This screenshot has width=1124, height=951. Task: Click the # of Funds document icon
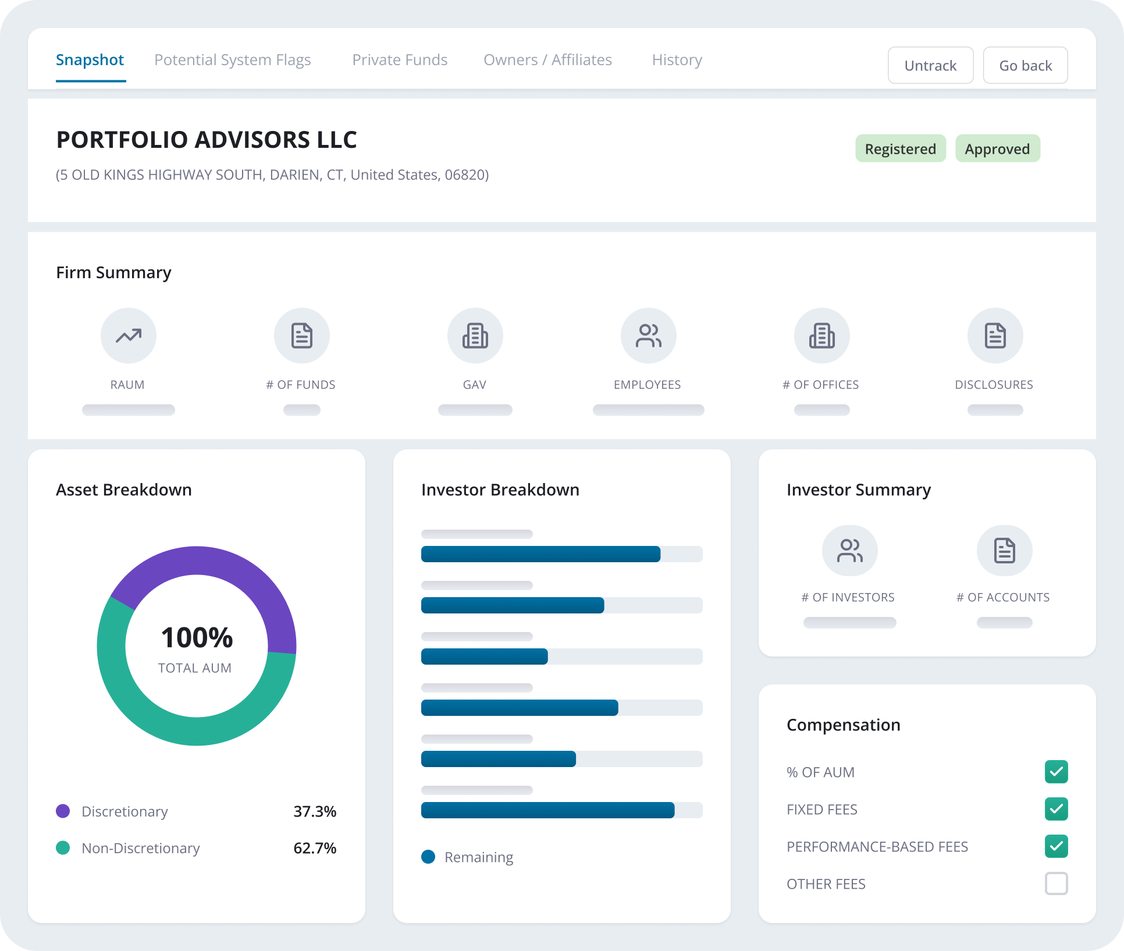tap(301, 336)
